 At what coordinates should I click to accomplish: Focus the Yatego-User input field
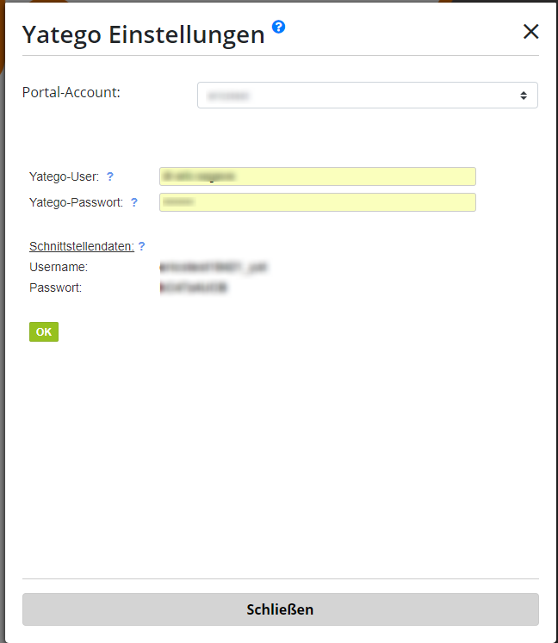pos(318,176)
